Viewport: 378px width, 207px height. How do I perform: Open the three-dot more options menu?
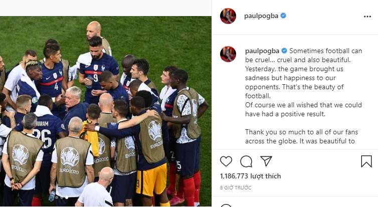tap(367, 17)
